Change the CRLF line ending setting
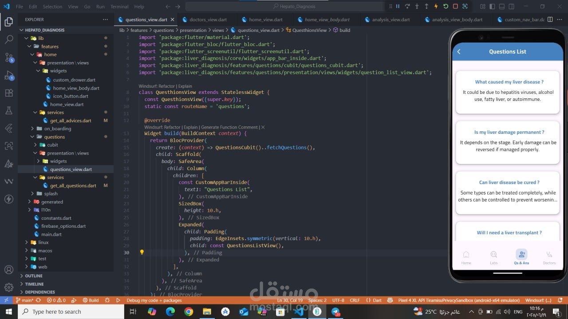568x319 pixels. point(355,300)
